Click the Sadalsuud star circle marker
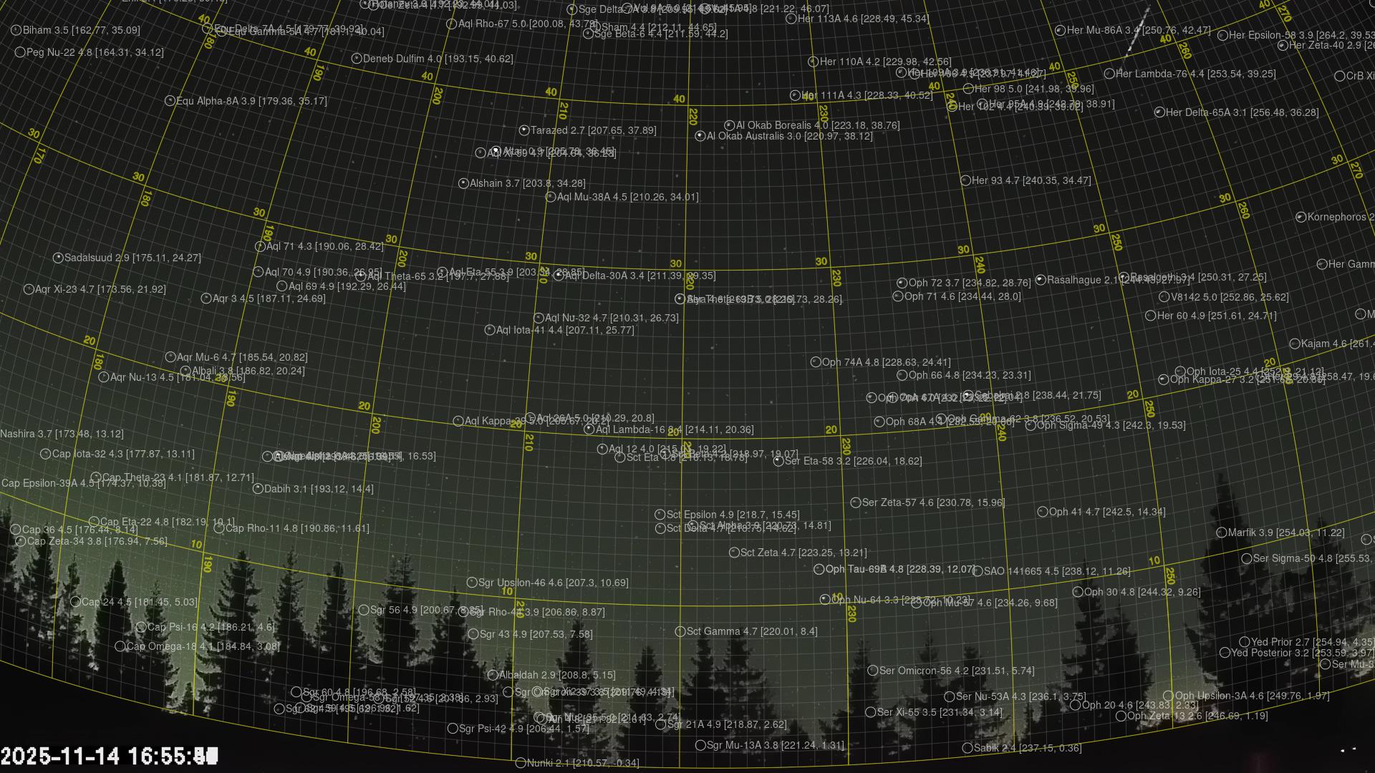Screen dimensions: 1375x773 (x=58, y=258)
